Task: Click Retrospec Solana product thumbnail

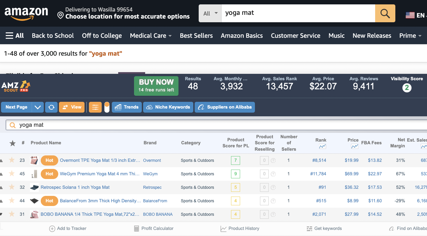Action: pos(34,187)
